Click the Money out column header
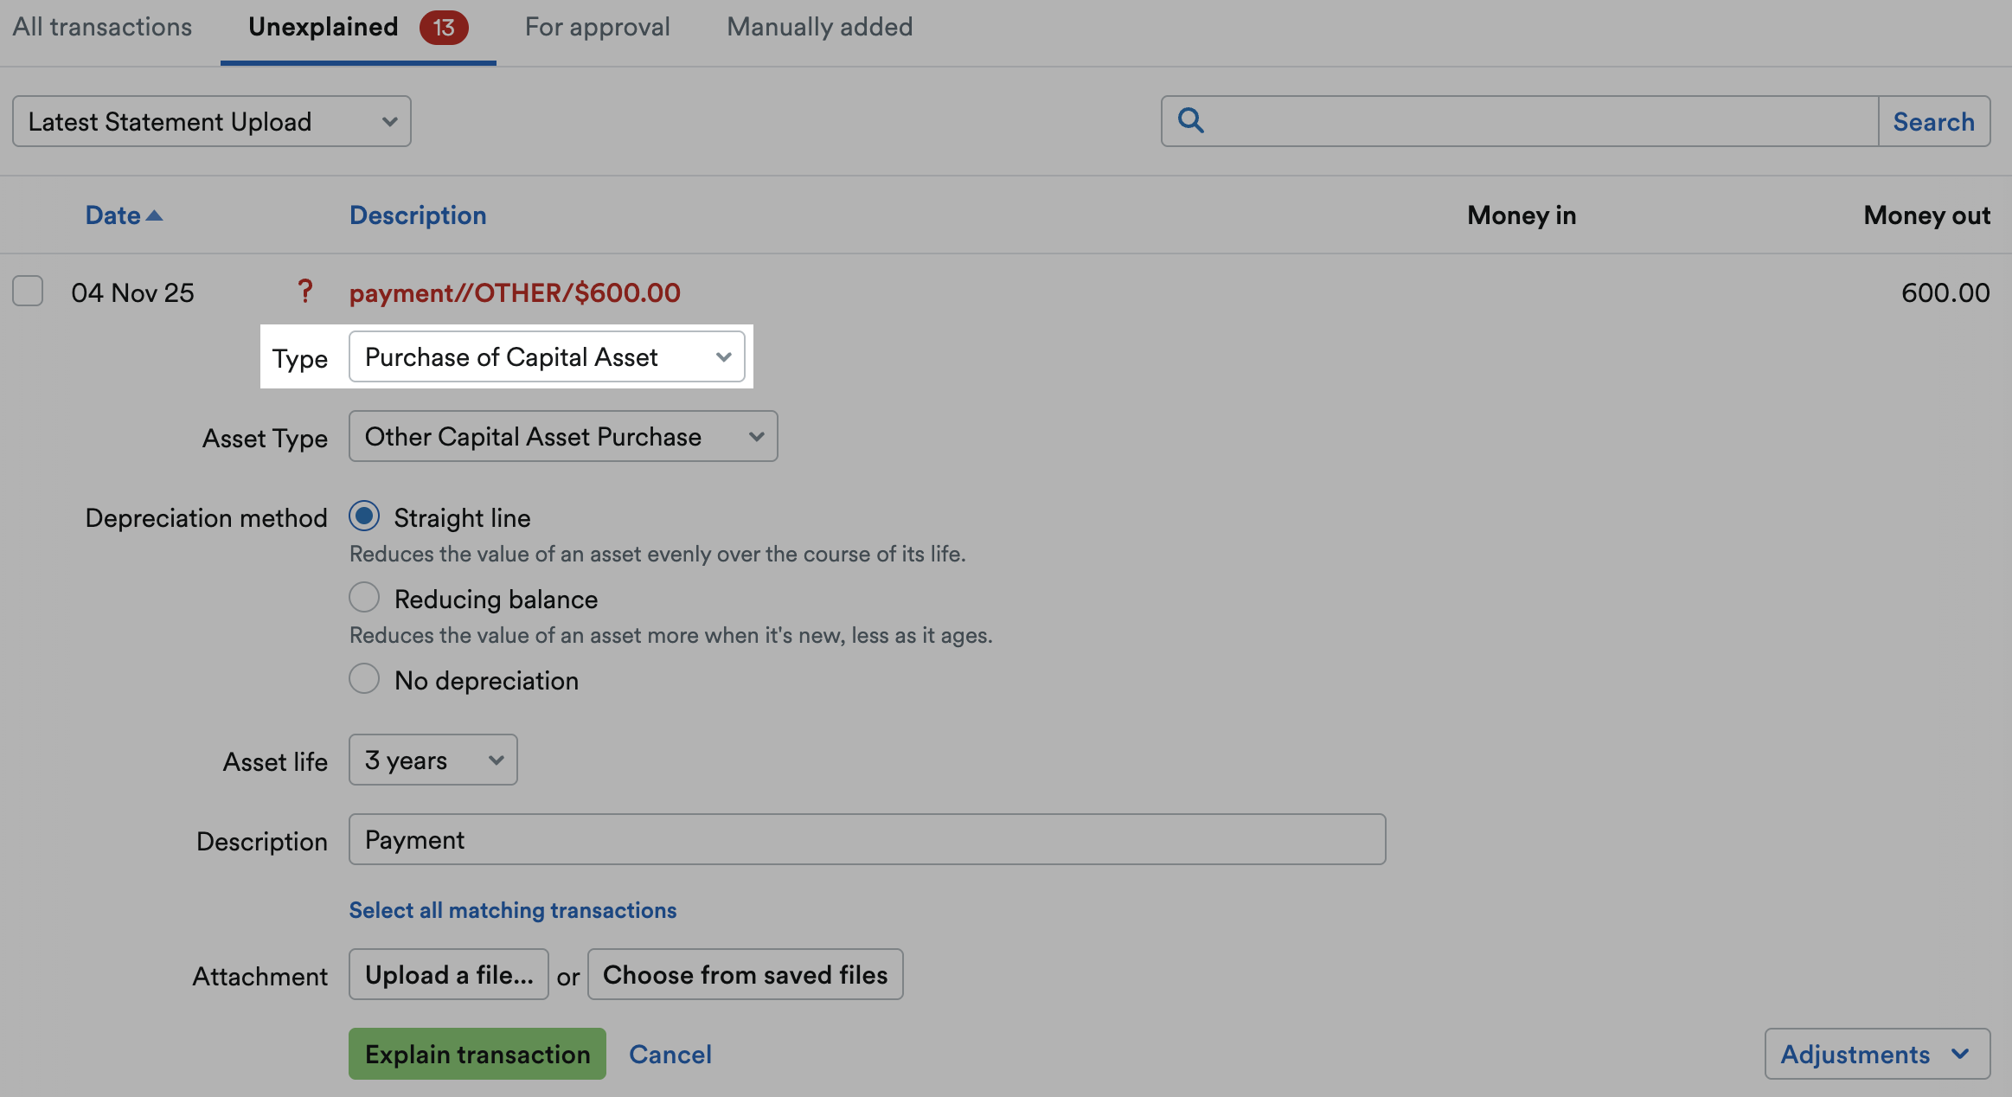Image resolution: width=2012 pixels, height=1097 pixels. (1927, 215)
